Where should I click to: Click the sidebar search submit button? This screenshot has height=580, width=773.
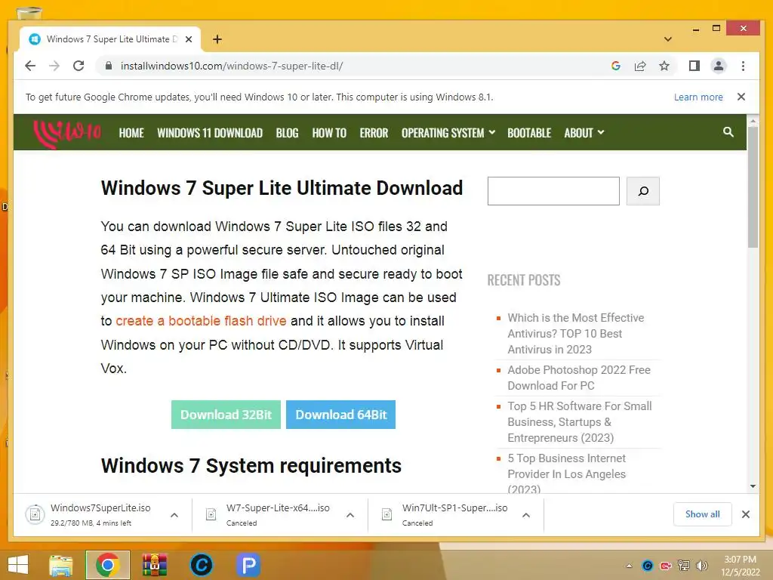[643, 191]
